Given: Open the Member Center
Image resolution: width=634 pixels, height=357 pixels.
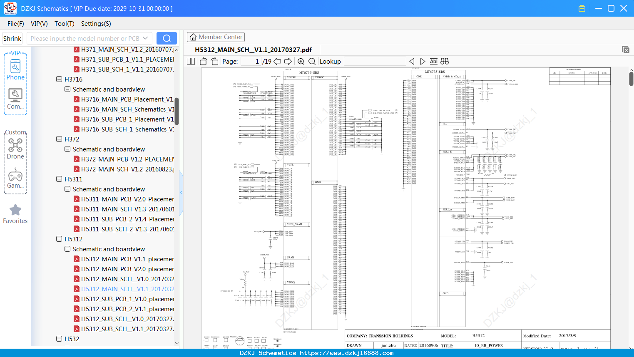Looking at the screenshot, I should (x=216, y=37).
